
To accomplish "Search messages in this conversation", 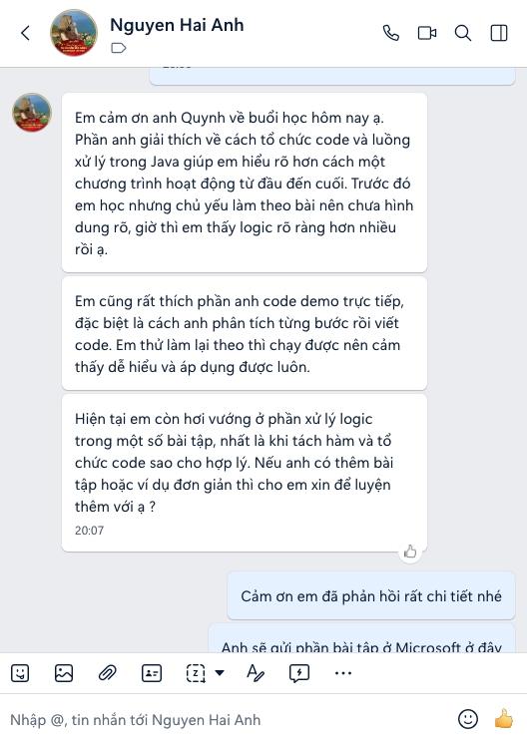I will click(463, 33).
